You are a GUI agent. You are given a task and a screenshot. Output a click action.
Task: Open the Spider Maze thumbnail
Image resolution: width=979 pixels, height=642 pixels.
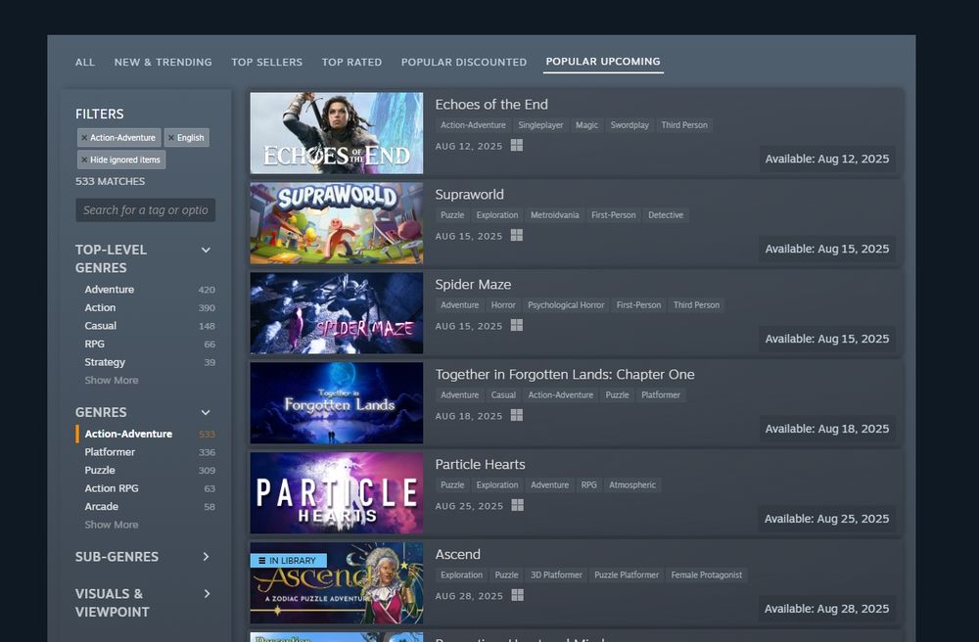click(x=337, y=312)
